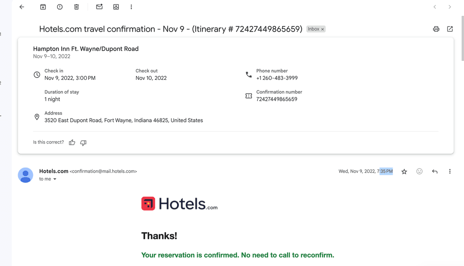Click the Hotels.com logo in the email
The height and width of the screenshot is (266, 464).
click(179, 204)
